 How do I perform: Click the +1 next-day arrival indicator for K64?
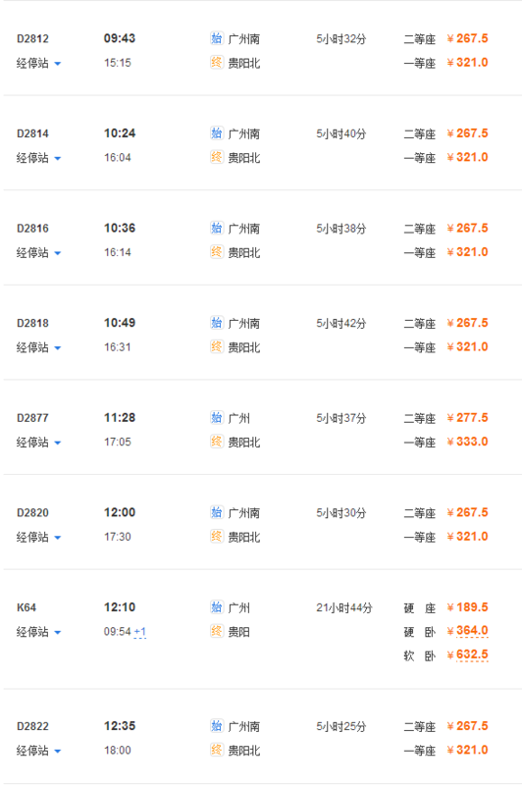pos(140,632)
